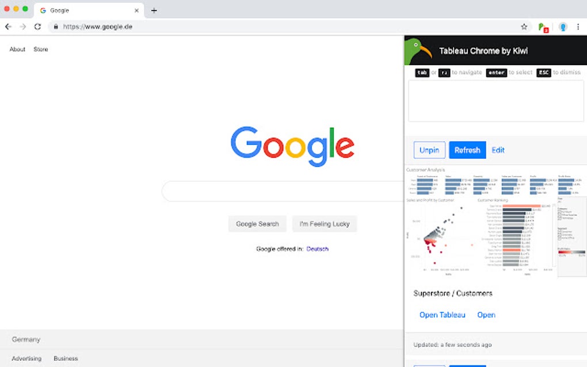Click the Edit link in Kiwi panel
587x367 pixels.
[498, 150]
